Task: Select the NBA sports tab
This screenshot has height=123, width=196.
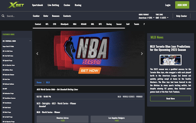Action: 75,24
